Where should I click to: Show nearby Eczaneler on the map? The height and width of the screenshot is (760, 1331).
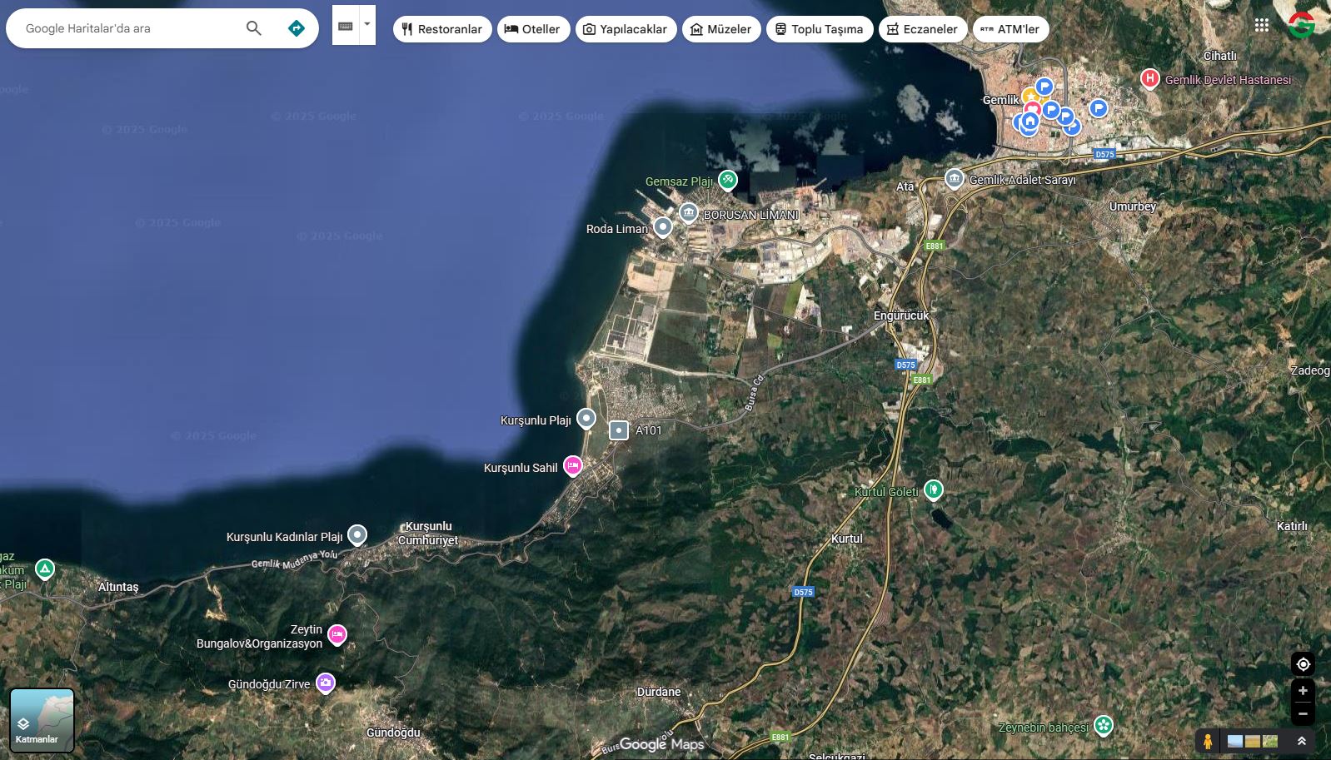[x=922, y=29]
